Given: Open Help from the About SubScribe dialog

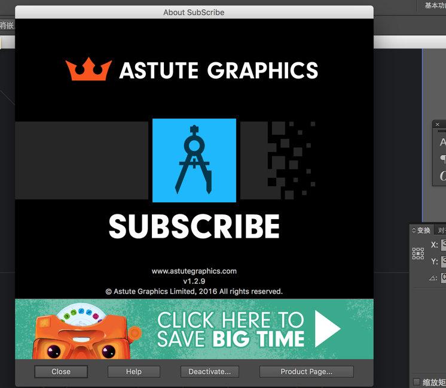Looking at the screenshot, I should click(134, 372).
